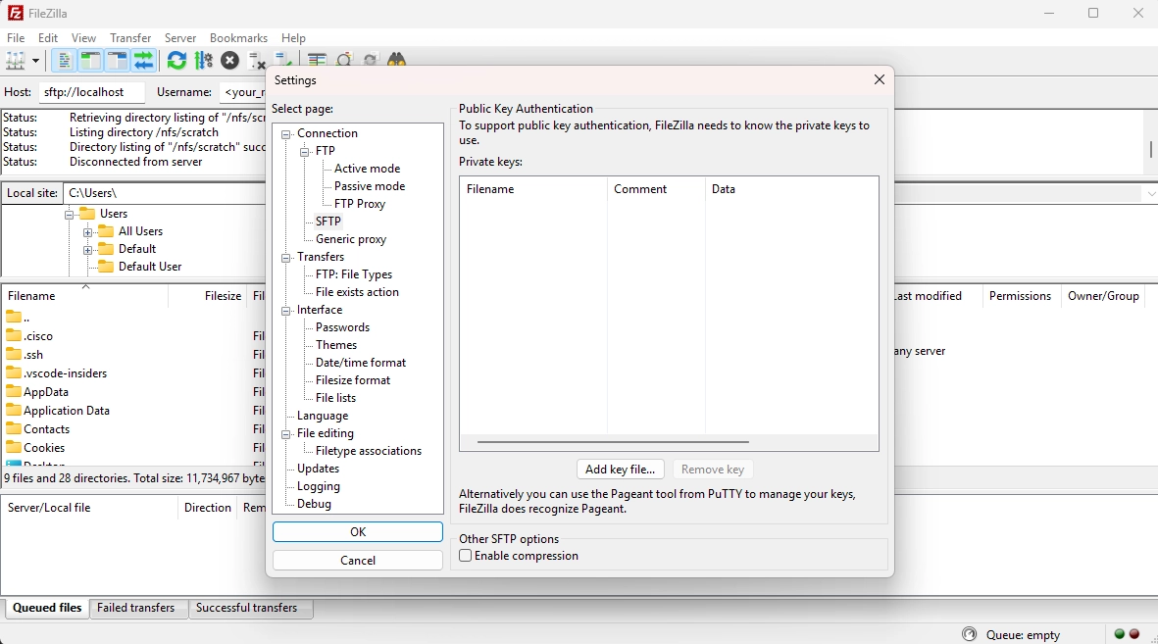Click the Remove key button
The image size is (1158, 644).
coord(713,469)
